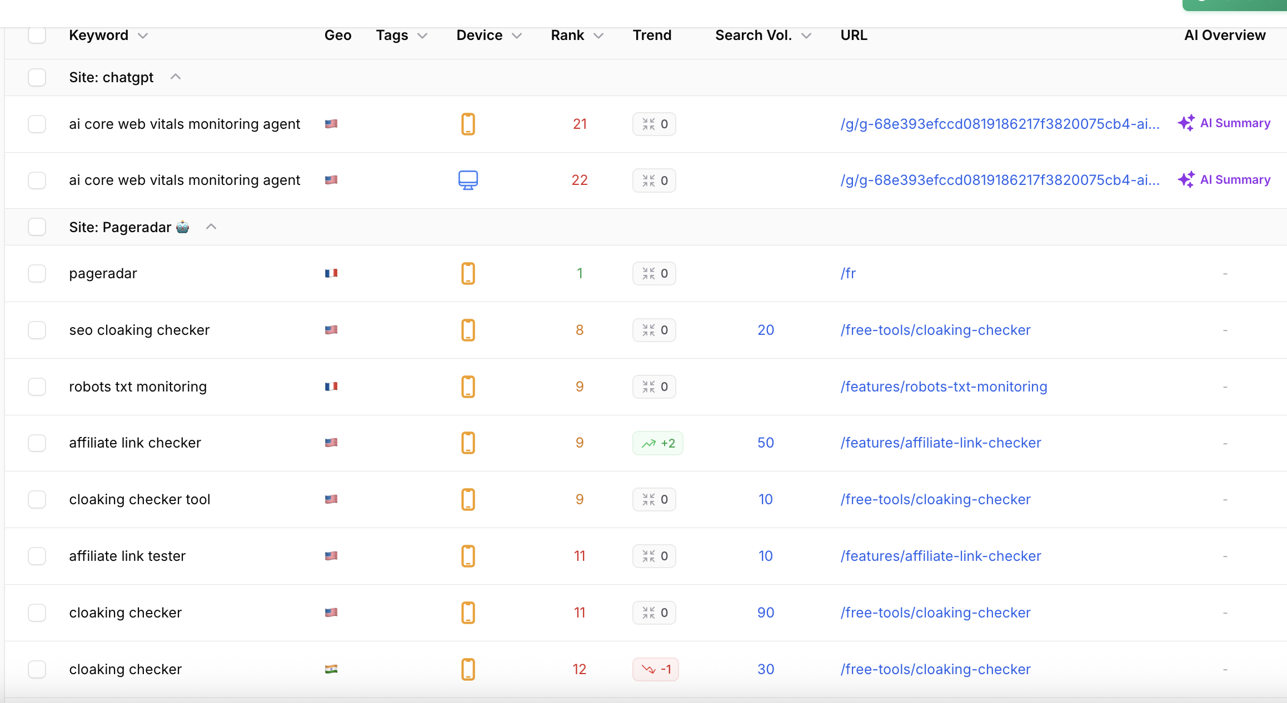
Task: Click the France flag next to pageradar
Action: [x=331, y=273]
